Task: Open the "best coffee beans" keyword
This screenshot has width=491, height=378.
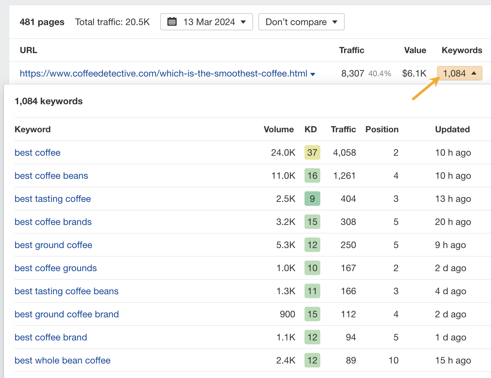Action: tap(51, 175)
